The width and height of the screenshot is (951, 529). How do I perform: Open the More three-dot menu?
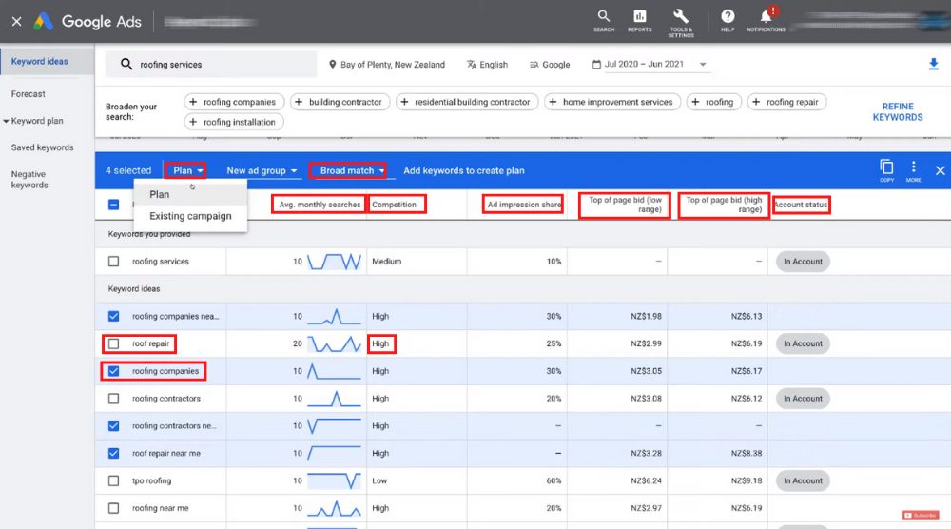(913, 170)
